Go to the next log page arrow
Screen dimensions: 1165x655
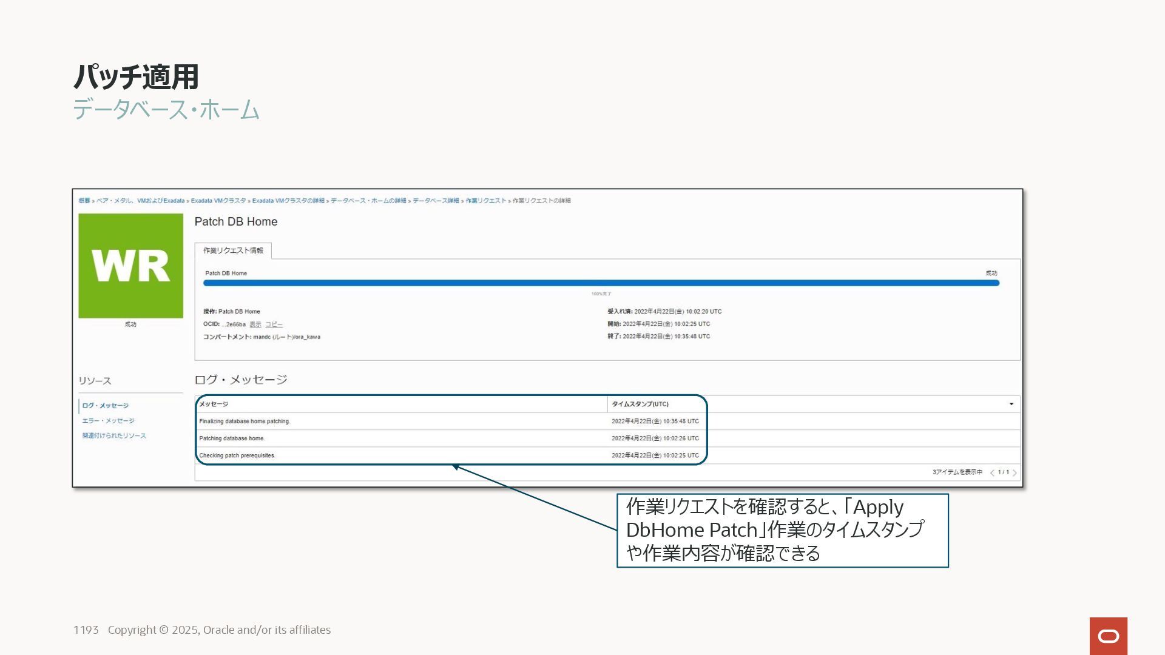click(x=1015, y=472)
